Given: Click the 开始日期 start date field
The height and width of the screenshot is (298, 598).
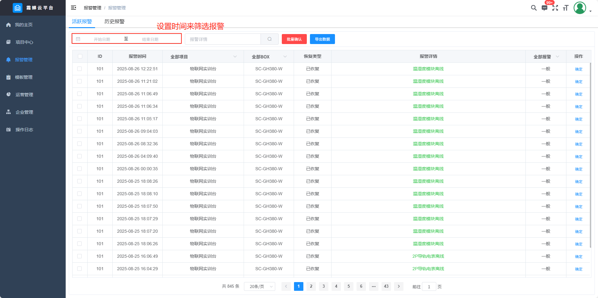Looking at the screenshot, I should pyautogui.click(x=102, y=39).
